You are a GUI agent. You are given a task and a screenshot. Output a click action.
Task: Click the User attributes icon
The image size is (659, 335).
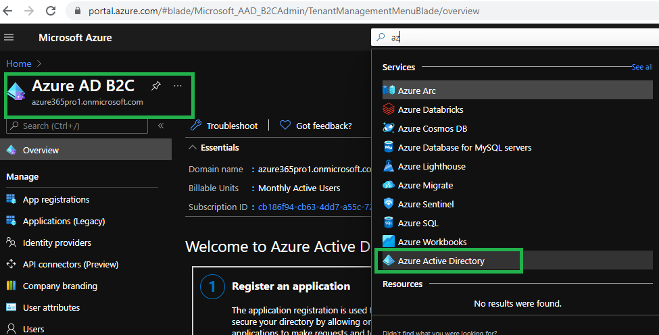click(11, 307)
